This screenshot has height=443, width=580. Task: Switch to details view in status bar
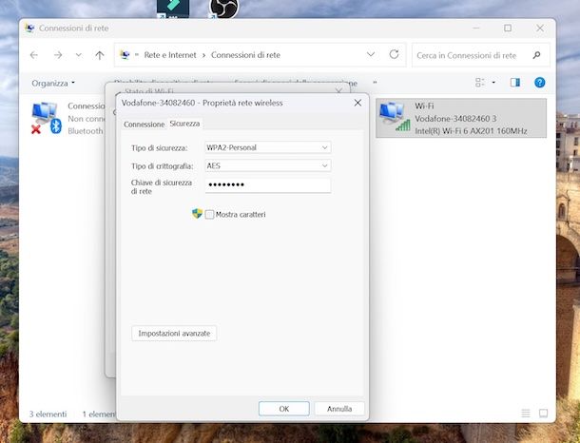click(526, 413)
